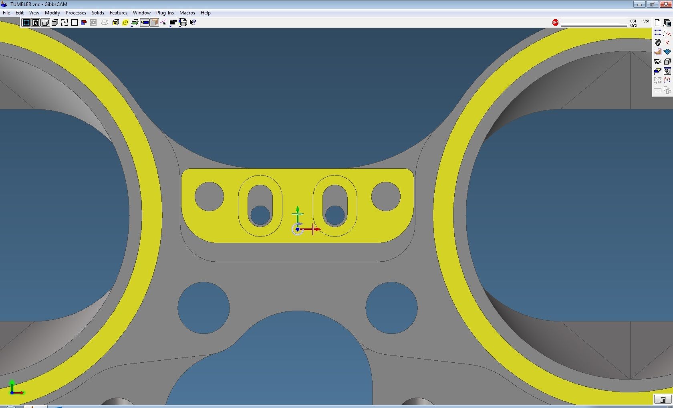Click the shaded gray cube icon
Viewport: 673px width, 408px height.
(x=55, y=22)
